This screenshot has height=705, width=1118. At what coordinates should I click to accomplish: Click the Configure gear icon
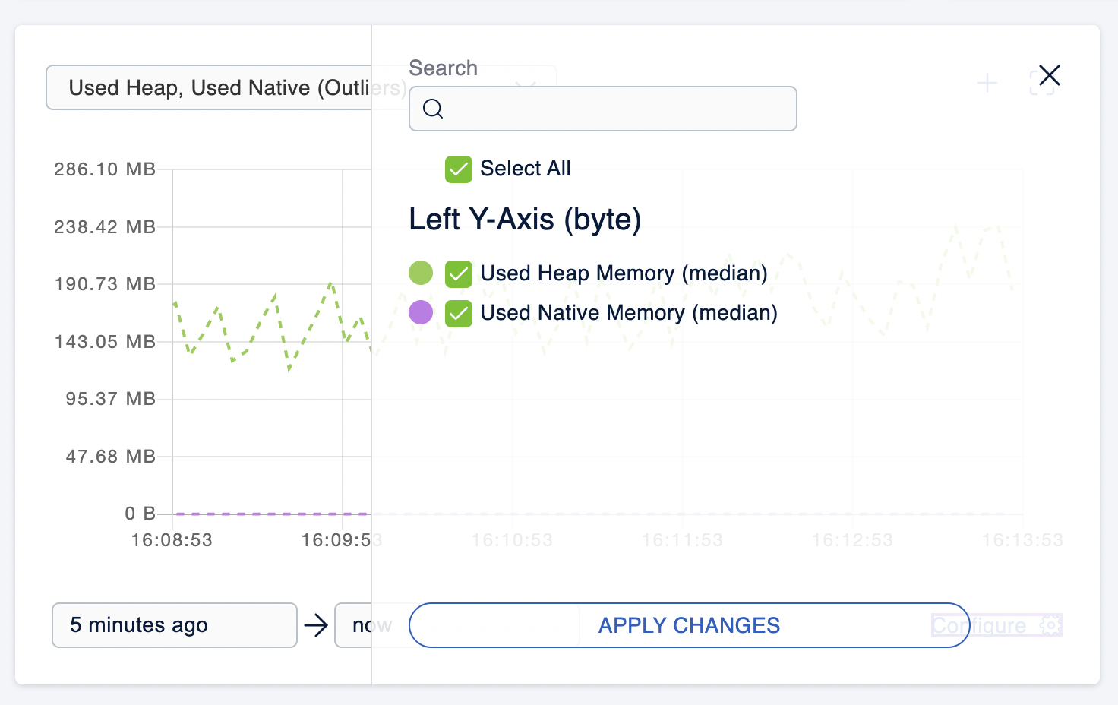click(x=1050, y=625)
